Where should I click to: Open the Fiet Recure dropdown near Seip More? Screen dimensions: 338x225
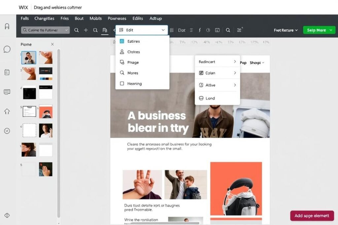[x=285, y=30]
